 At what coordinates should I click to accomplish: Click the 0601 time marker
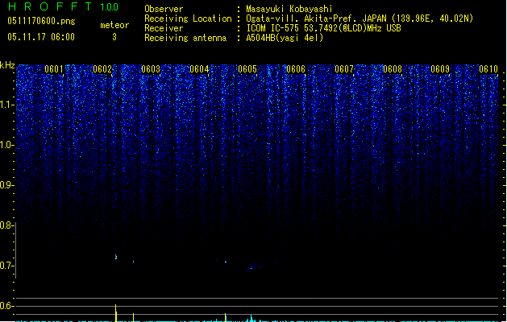click(54, 69)
